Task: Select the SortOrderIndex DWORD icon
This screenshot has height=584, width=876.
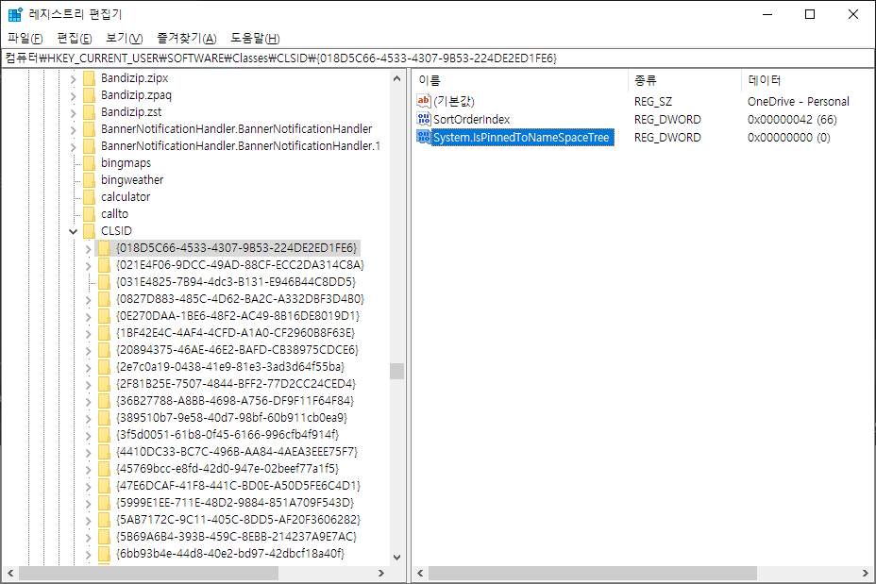Action: click(x=424, y=119)
